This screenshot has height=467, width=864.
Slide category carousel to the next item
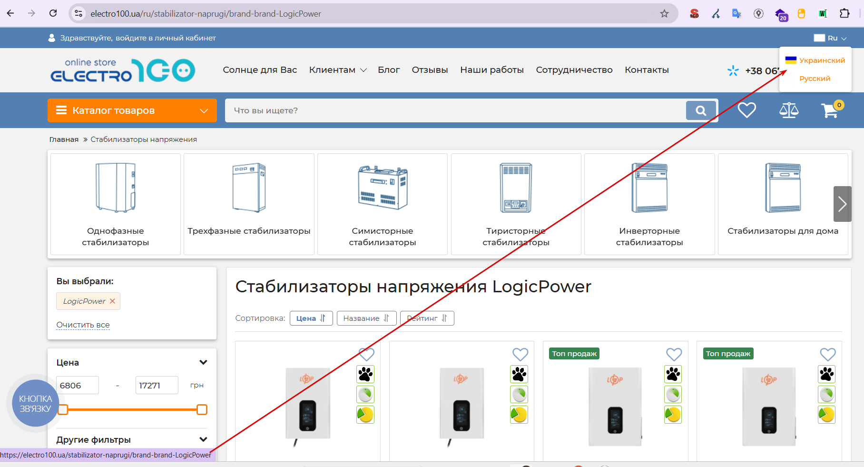coord(842,204)
